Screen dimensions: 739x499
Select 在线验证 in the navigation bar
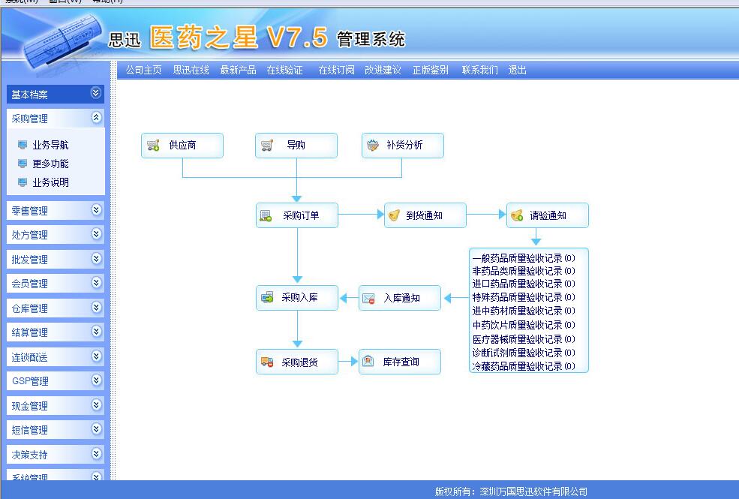click(284, 71)
